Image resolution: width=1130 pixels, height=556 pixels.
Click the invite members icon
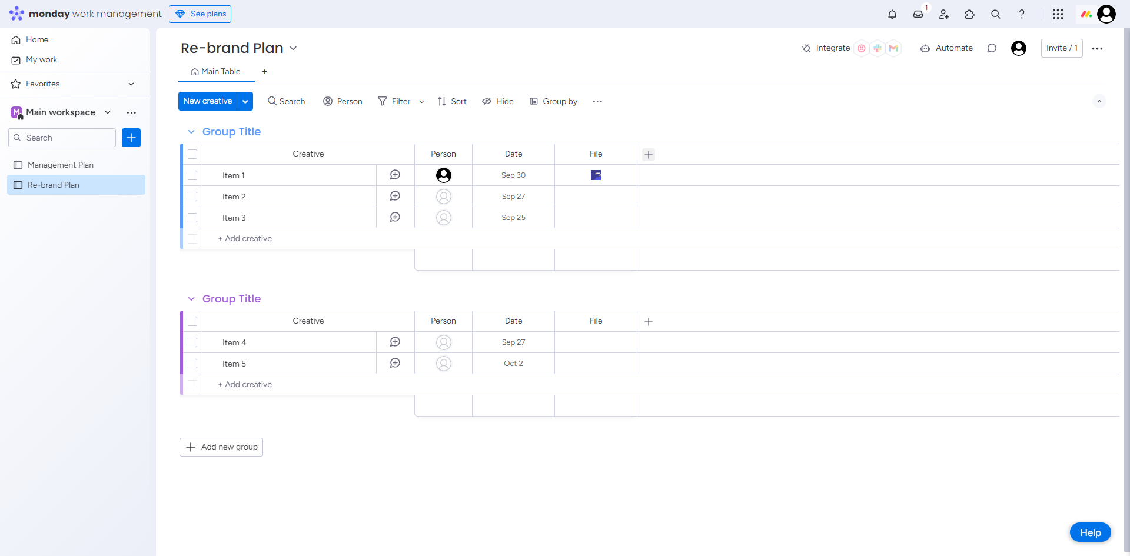(x=944, y=14)
